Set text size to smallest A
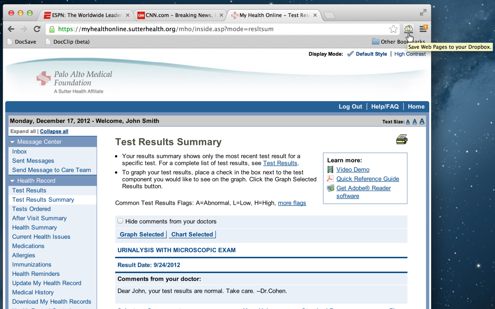 408,122
